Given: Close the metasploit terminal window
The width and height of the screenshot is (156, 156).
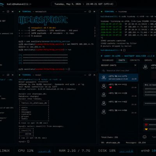Looking at the screenshot, I should coord(94,12).
